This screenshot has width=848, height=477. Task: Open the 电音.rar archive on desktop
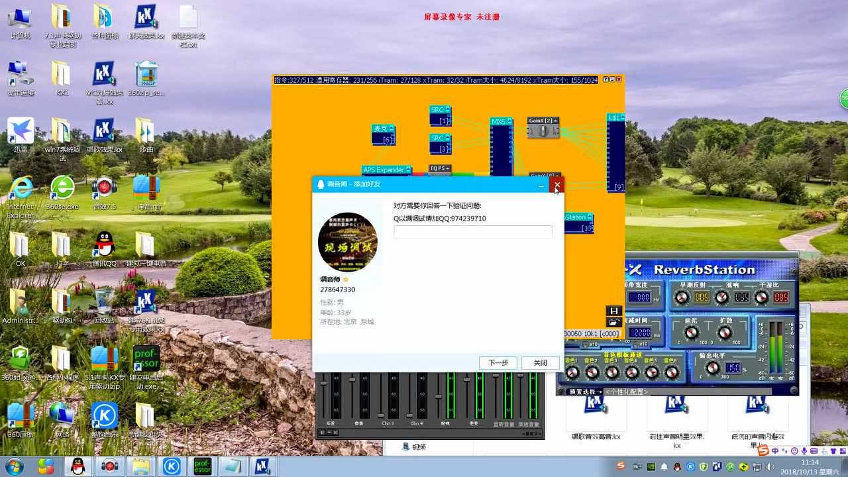click(146, 193)
